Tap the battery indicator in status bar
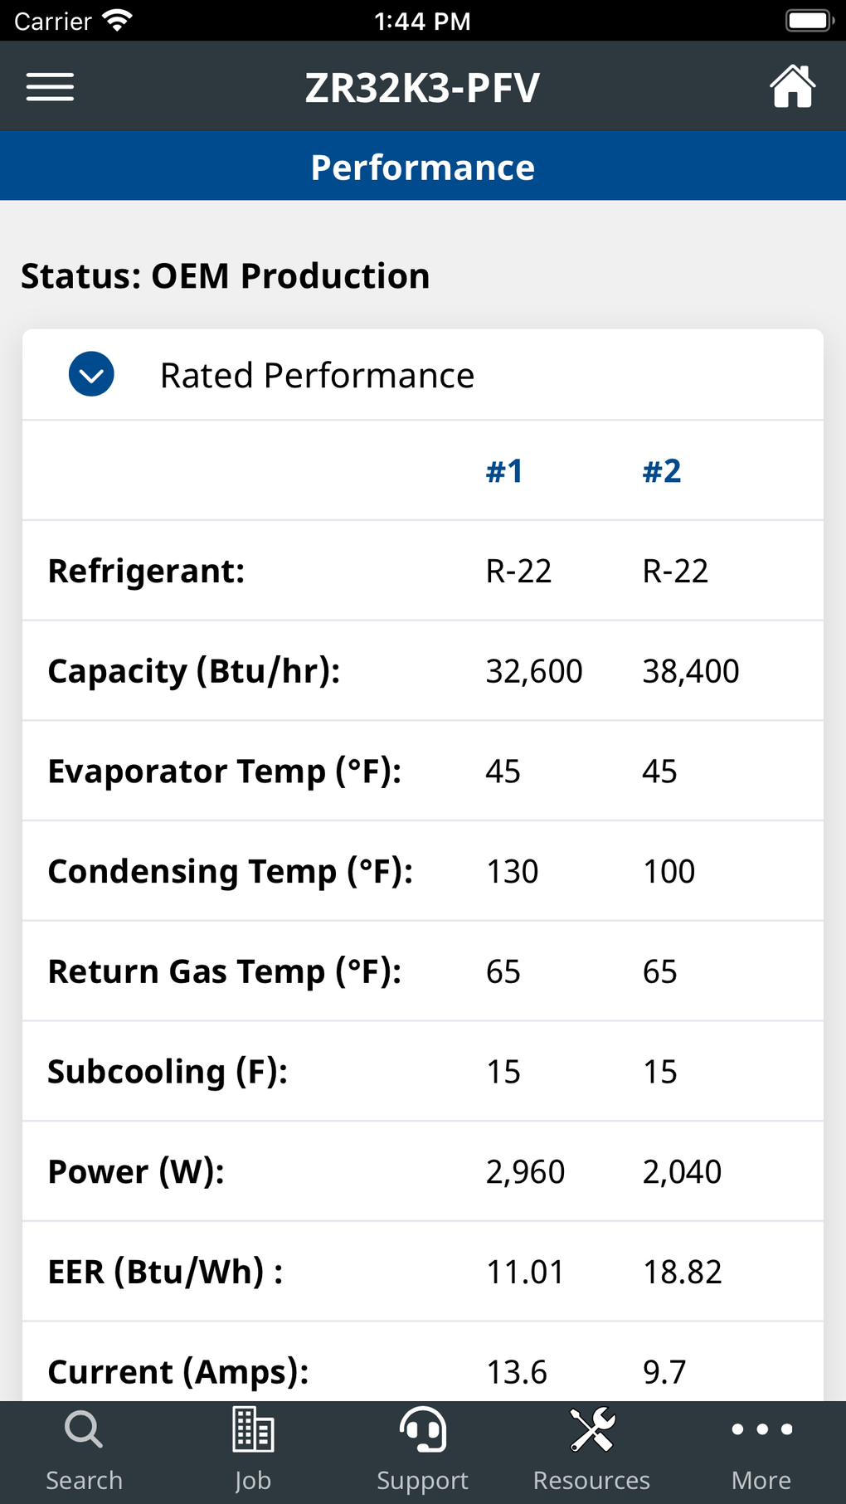This screenshot has height=1504, width=846. pos(809,21)
